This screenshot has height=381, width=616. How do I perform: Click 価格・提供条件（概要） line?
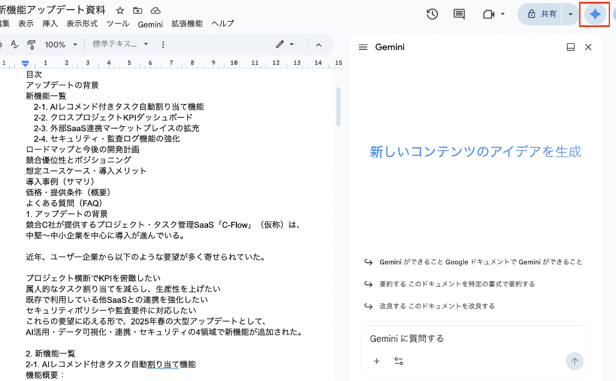pyautogui.click(x=69, y=192)
